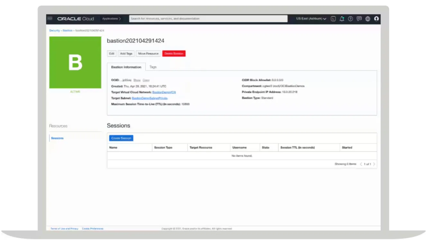Go to next page of sessions
The image size is (427, 240).
[x=374, y=164]
